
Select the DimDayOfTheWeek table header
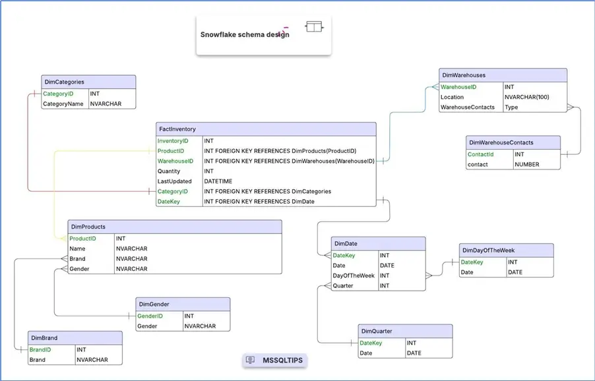(x=506, y=250)
